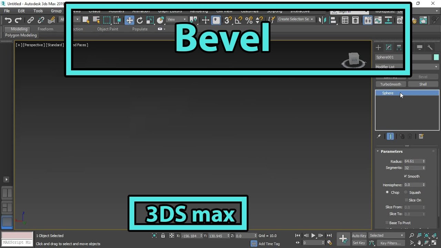This screenshot has height=248, width=441.
Task: Undo the last action with the undo arrow
Action: 8,20
